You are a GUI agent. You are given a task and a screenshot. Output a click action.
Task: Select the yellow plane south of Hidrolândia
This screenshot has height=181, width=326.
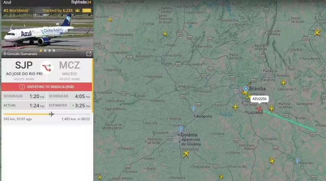coord(186,155)
